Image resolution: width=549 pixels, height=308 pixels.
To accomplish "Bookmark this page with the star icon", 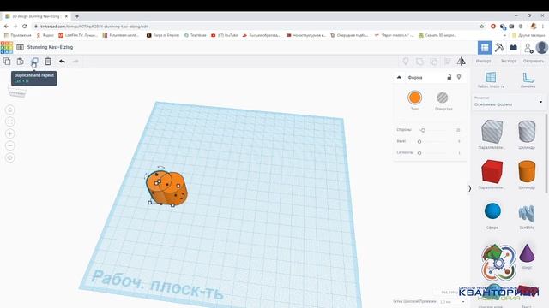I will click(482, 27).
